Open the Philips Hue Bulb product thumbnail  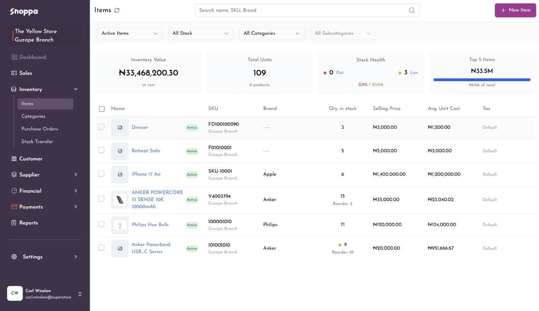tap(120, 225)
